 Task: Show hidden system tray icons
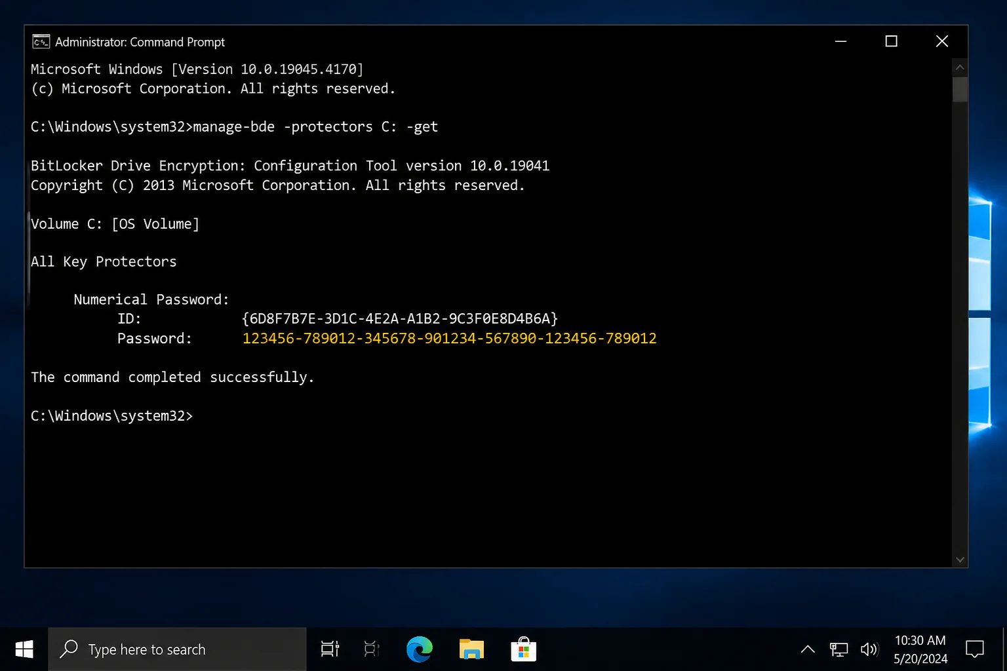pyautogui.click(x=808, y=649)
